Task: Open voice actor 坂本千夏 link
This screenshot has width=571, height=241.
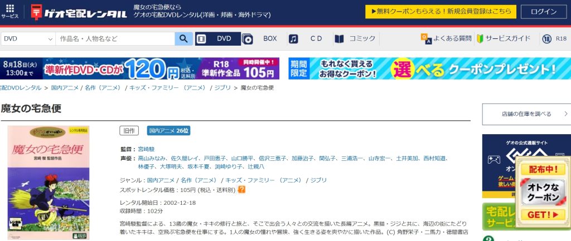Action: [199, 167]
